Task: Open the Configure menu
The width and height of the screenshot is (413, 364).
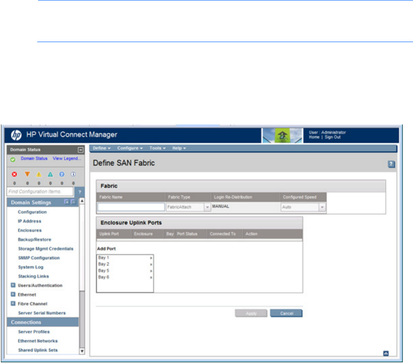Action: coord(130,148)
